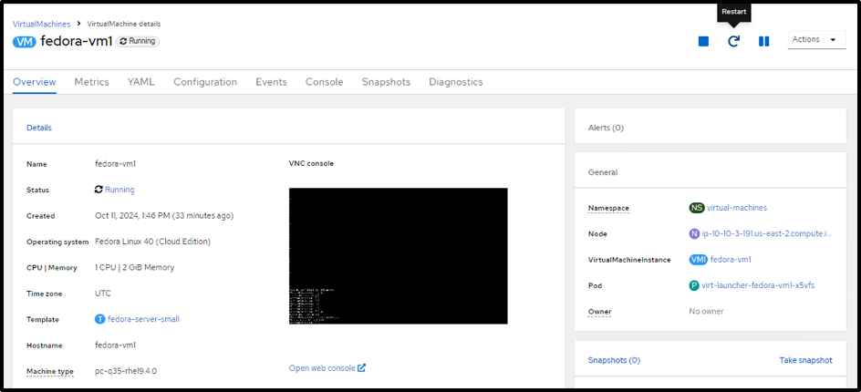Click the 1 CPU | 2 GiB Memory value
Image resolution: width=861 pixels, height=392 pixels.
pyautogui.click(x=135, y=267)
